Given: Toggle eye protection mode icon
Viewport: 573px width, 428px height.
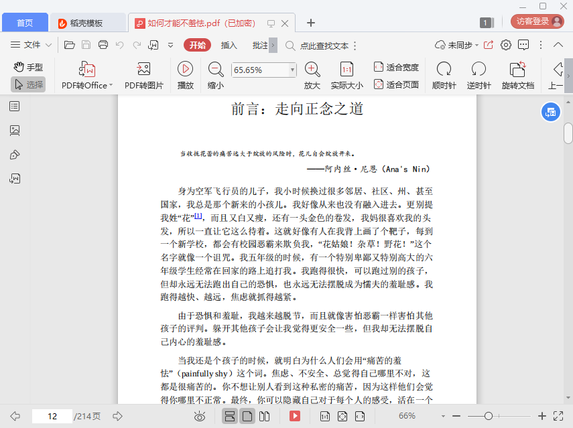Looking at the screenshot, I should 200,416.
